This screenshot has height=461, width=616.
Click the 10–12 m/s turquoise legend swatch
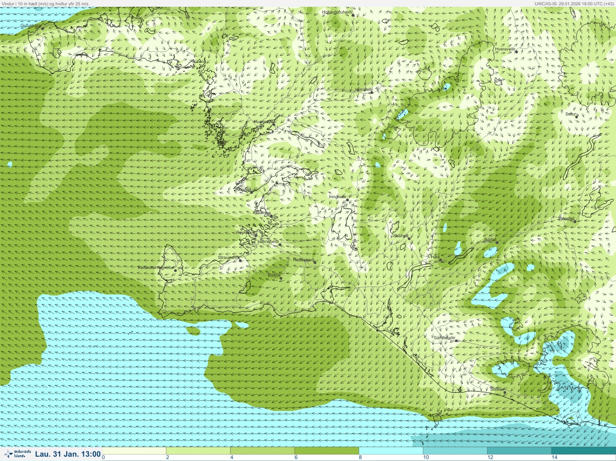coord(455,451)
